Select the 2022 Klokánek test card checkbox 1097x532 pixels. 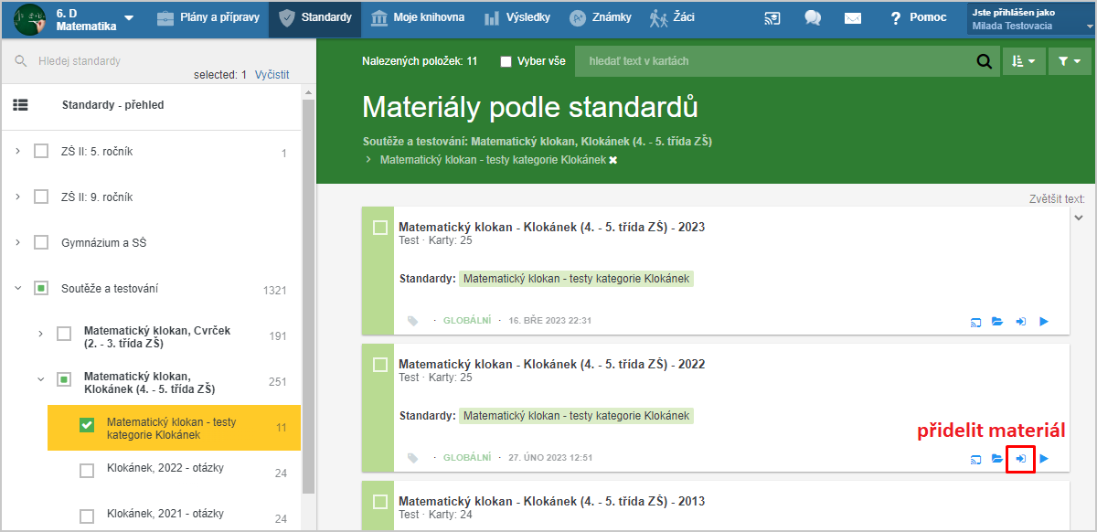click(x=380, y=365)
